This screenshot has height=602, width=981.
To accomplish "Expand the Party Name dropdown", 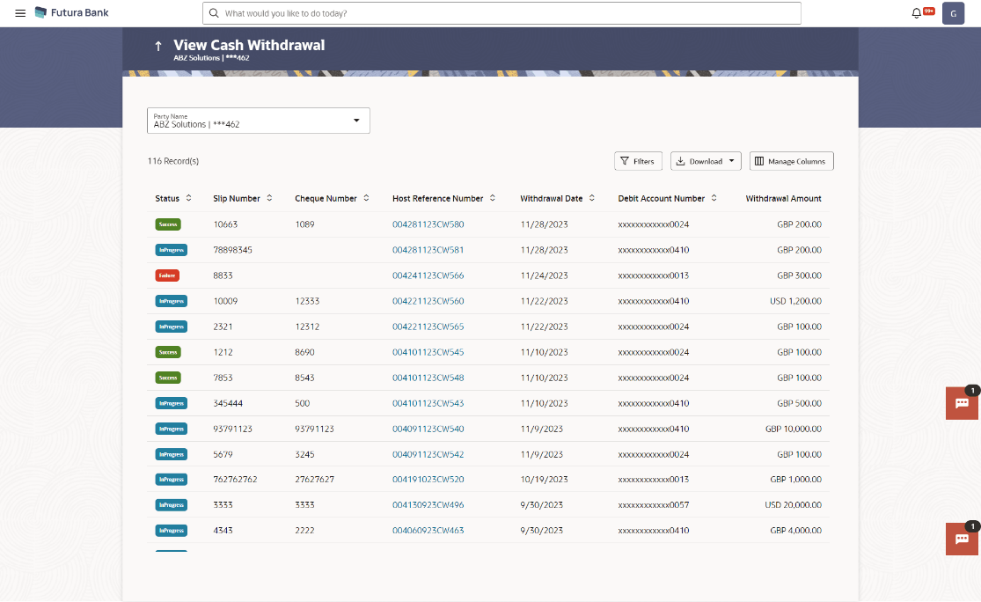I will click(x=356, y=121).
